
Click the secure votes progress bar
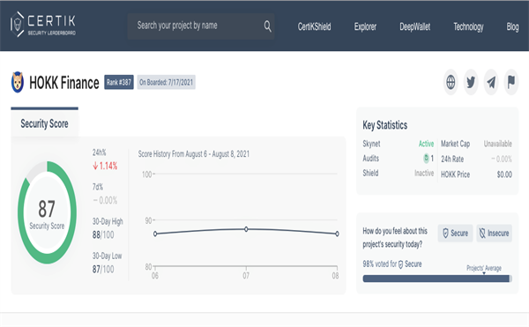[x=437, y=279]
